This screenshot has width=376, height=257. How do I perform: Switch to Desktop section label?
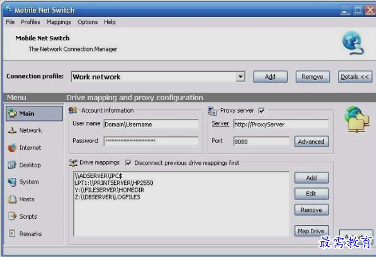(30, 165)
